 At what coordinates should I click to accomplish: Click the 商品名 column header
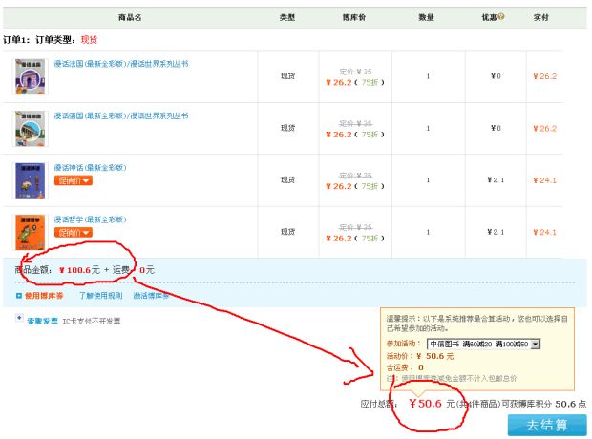[130, 17]
